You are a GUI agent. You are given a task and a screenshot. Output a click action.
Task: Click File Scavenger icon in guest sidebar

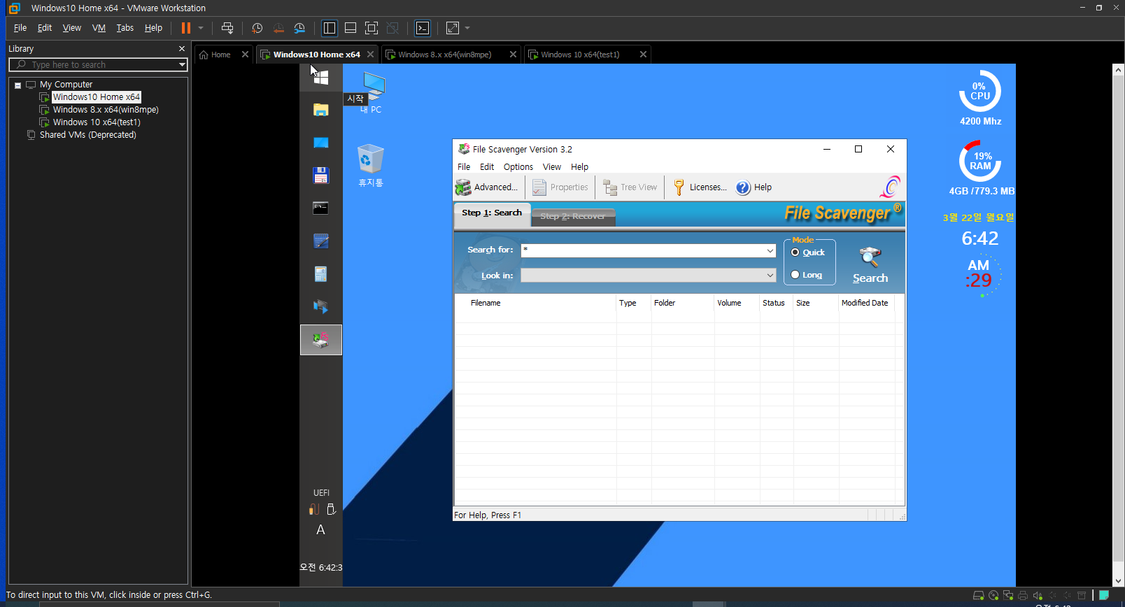coord(321,340)
